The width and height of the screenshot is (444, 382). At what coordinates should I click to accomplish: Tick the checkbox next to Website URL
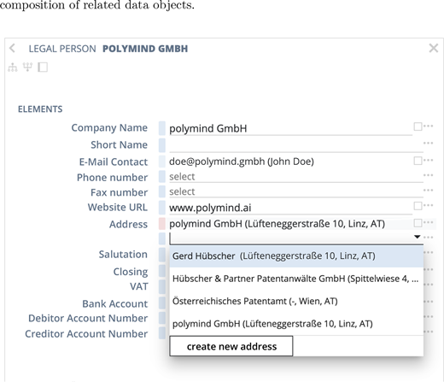pyautogui.click(x=418, y=206)
